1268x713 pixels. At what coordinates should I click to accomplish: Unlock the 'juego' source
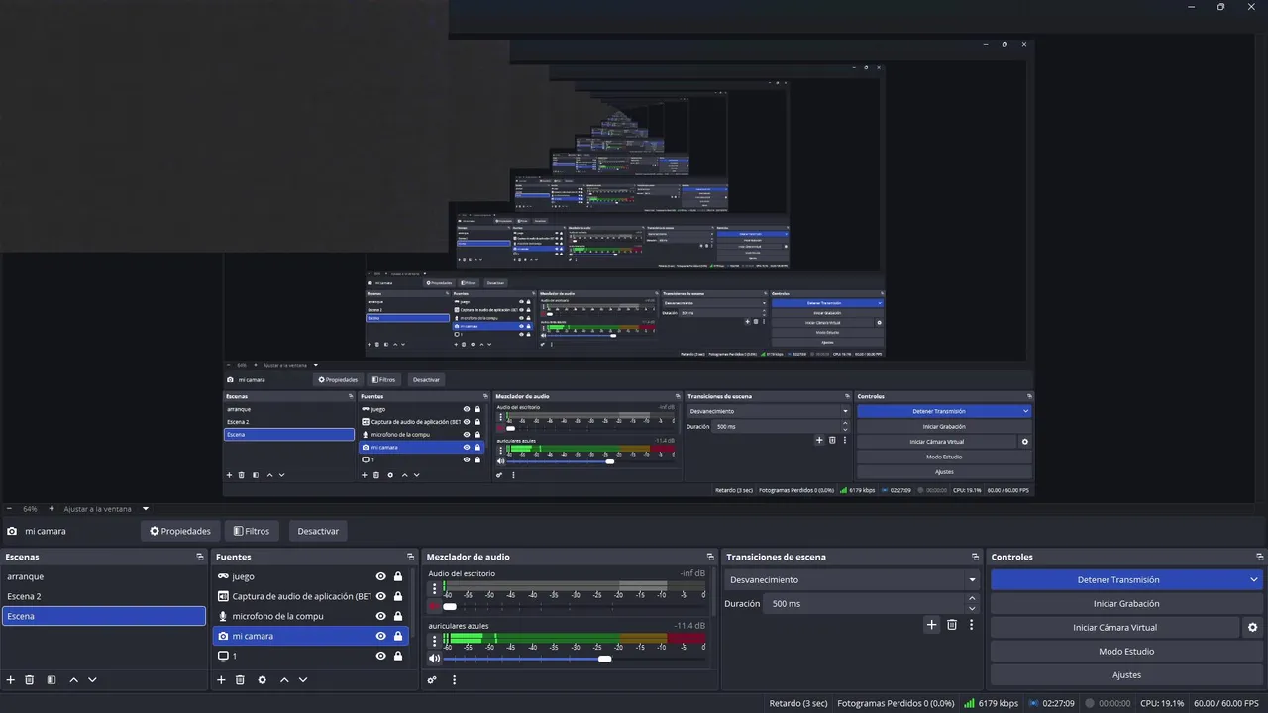(398, 576)
